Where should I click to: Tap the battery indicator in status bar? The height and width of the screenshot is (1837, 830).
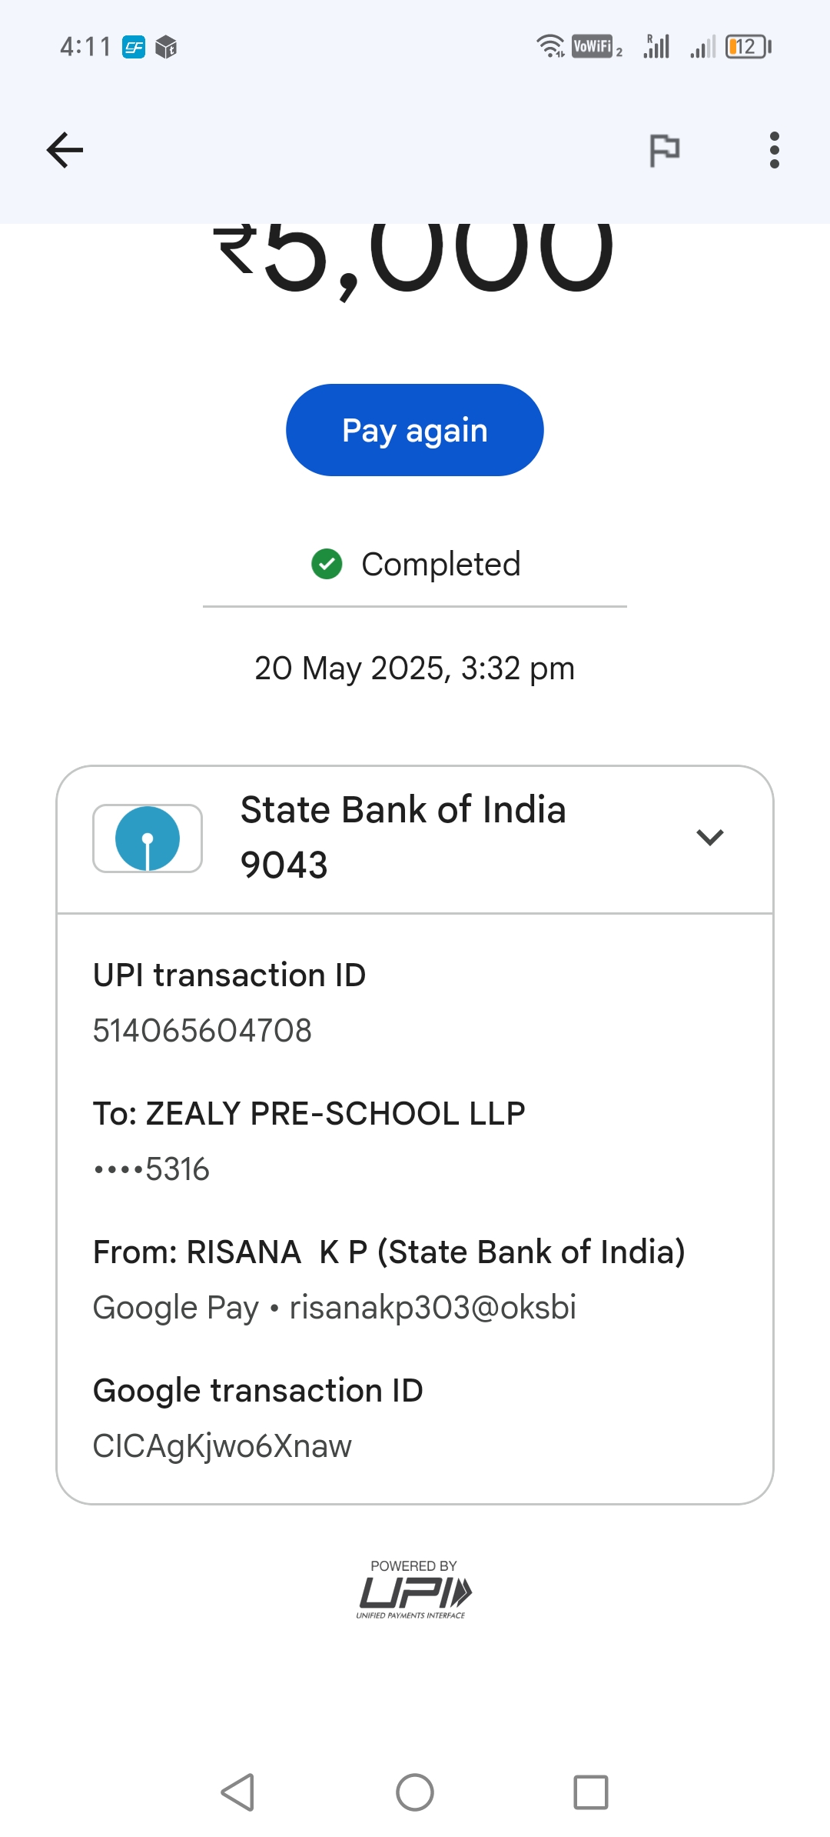pos(747,47)
